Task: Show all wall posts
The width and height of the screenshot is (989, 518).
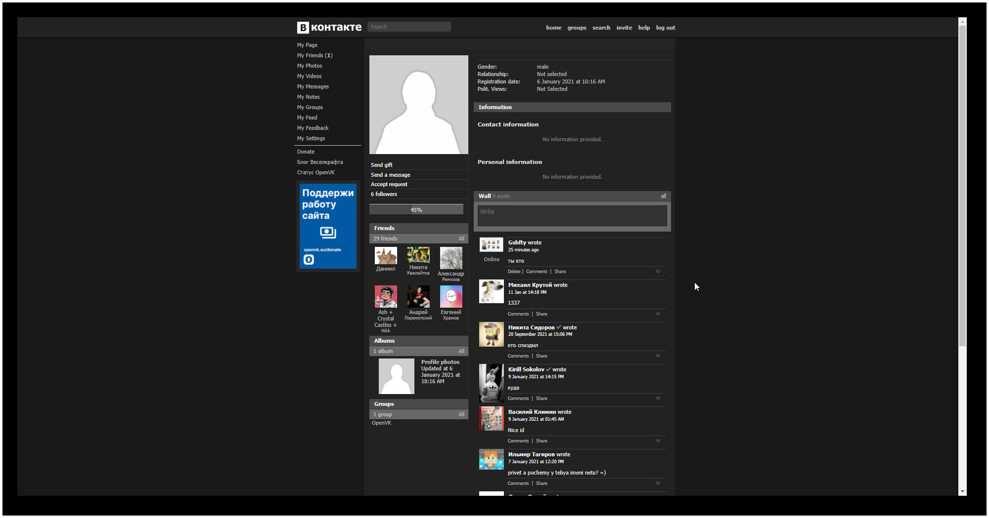Action: [x=663, y=196]
